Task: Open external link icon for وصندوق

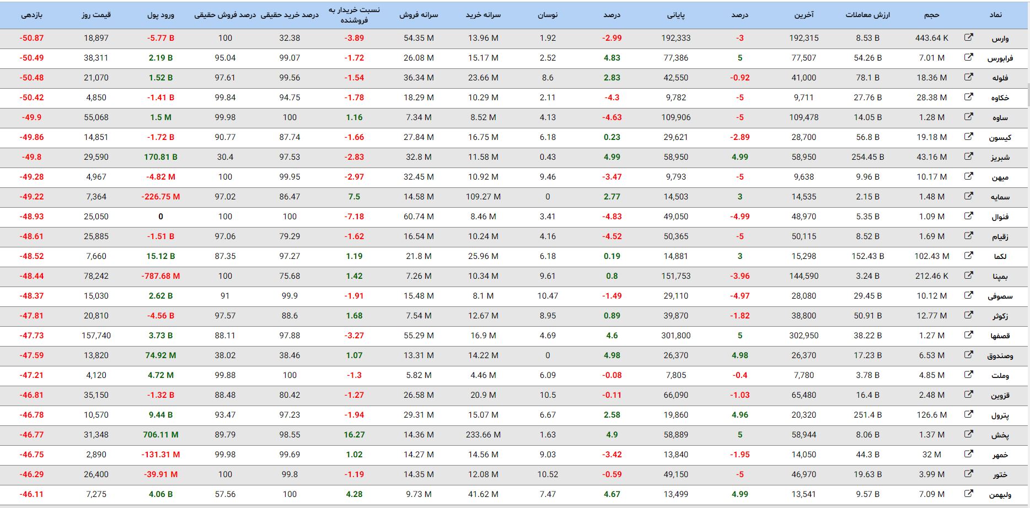Action: coord(969,355)
